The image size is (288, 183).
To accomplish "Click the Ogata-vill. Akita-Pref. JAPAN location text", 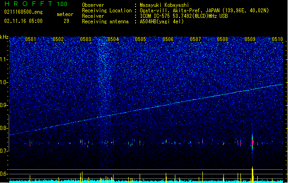I will [x=204, y=11].
